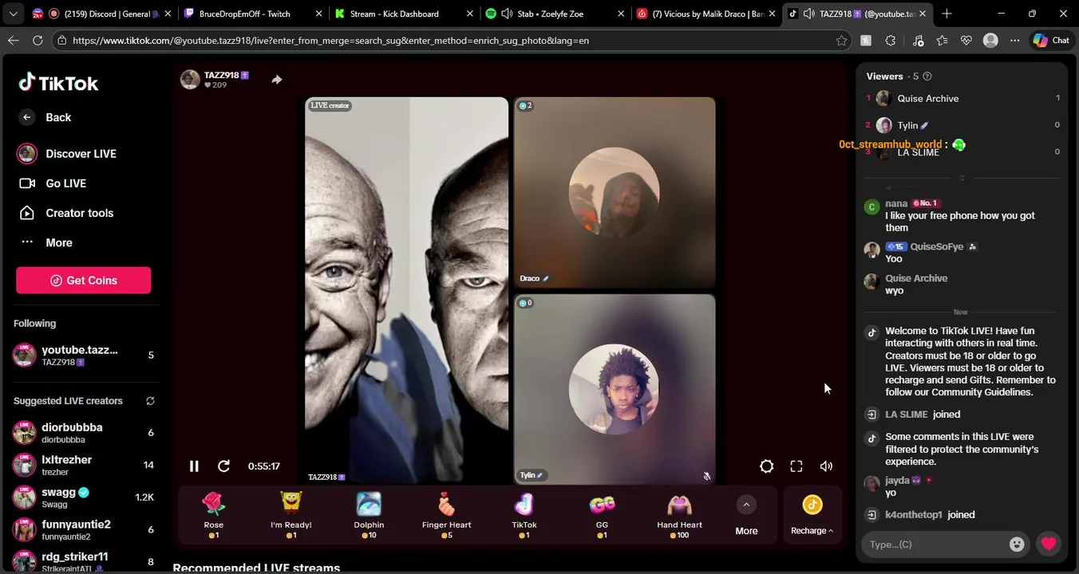The image size is (1079, 574).
Task: Open the Recharge coins dropdown
Action: 812,515
